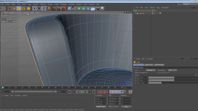198x111 pixels.
Task: Switch the coordinate system icon
Action: click(49, 8)
